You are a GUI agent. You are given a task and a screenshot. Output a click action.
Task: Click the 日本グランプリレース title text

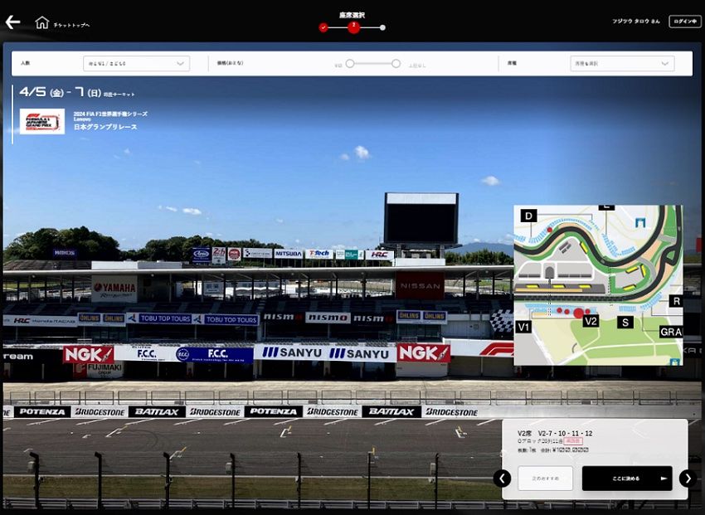pos(105,127)
